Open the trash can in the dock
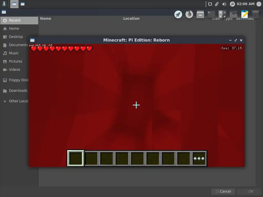The image size is (263, 197). click(x=256, y=14)
